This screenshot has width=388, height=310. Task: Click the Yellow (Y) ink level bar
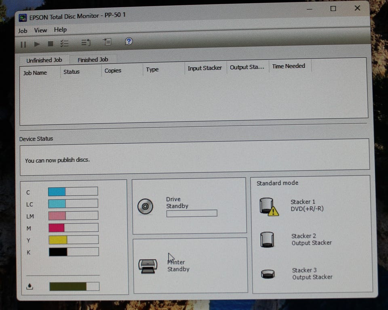pos(74,239)
